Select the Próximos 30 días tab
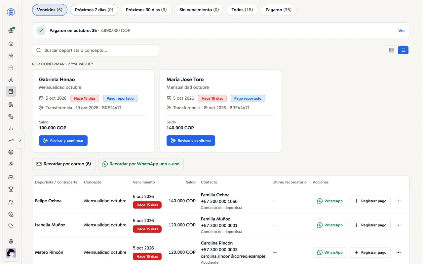The width and height of the screenshot is (423, 264). pyautogui.click(x=146, y=10)
